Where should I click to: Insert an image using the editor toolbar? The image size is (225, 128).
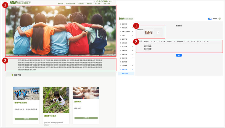coord(200,42)
